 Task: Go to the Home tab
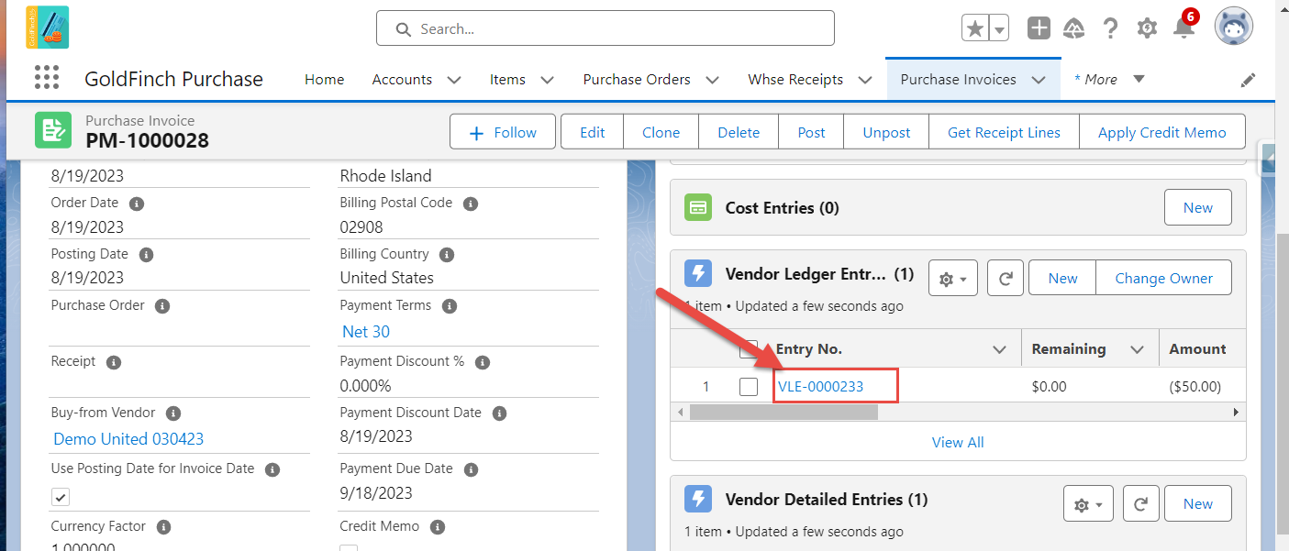click(x=325, y=80)
